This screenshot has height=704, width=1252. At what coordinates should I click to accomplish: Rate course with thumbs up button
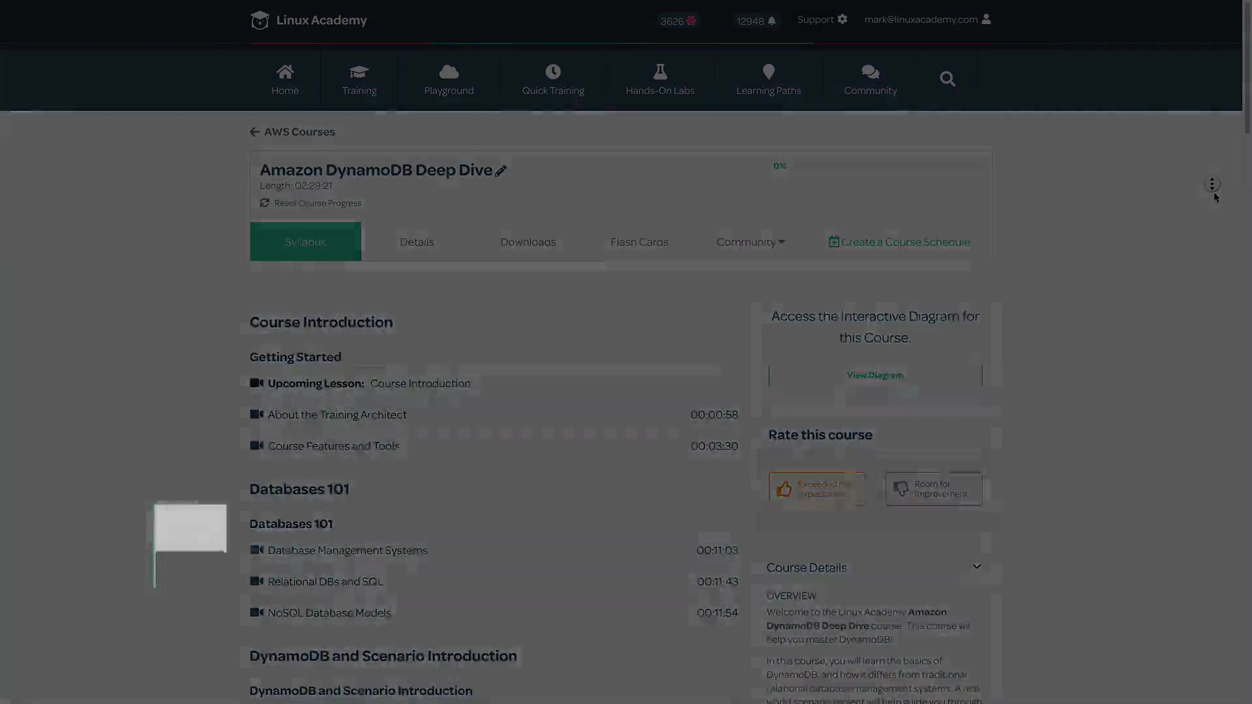coord(816,488)
